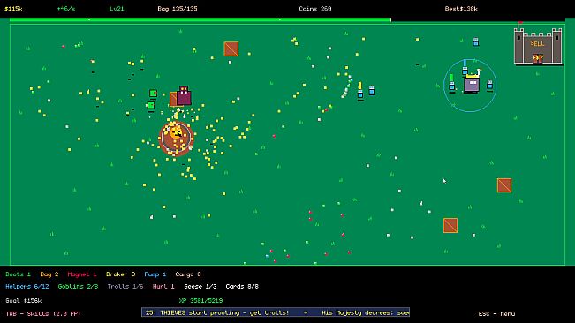The height and width of the screenshot is (323, 575).
Task: Select the Bag 2 upgrade
Action: (x=49, y=274)
